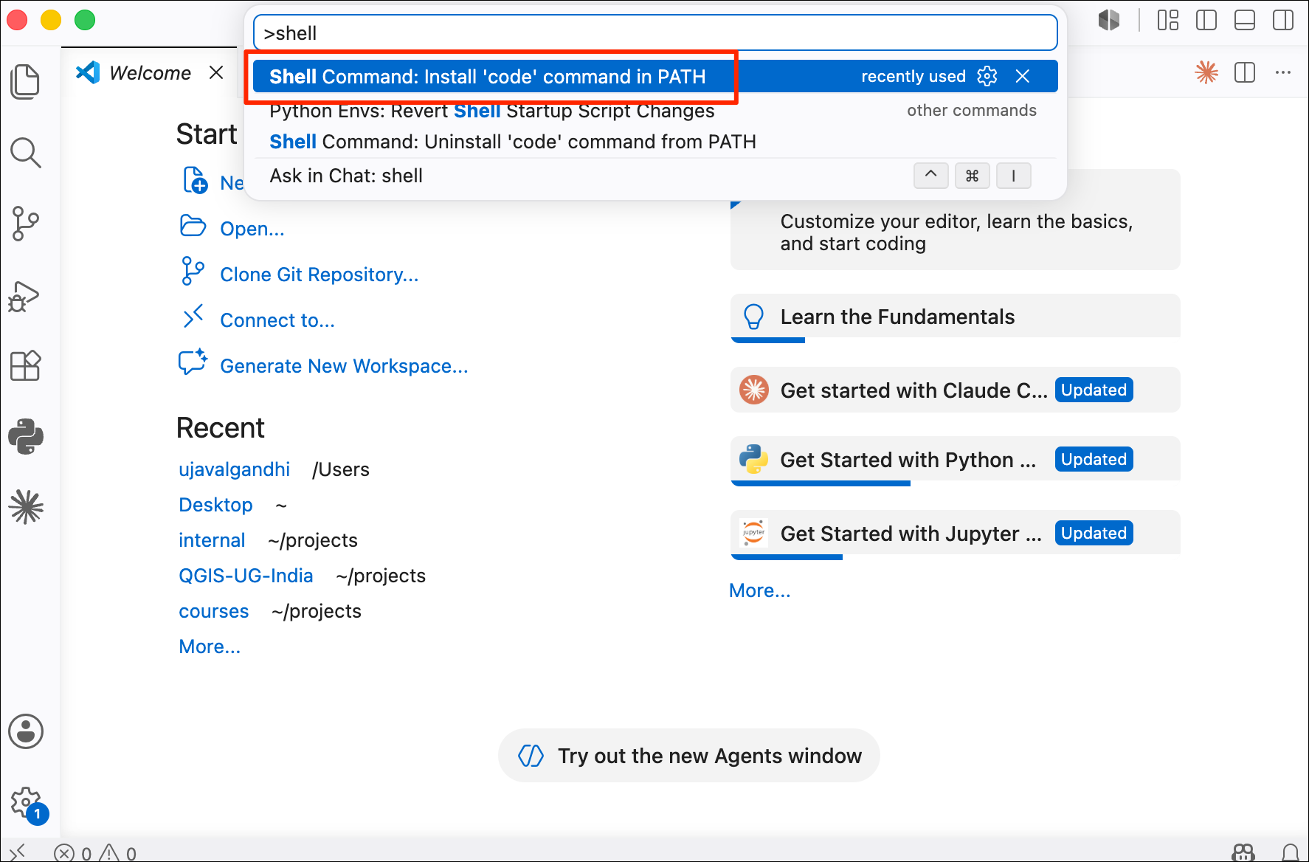
Task: Configure keybinding via gear on Install command
Action: [987, 76]
